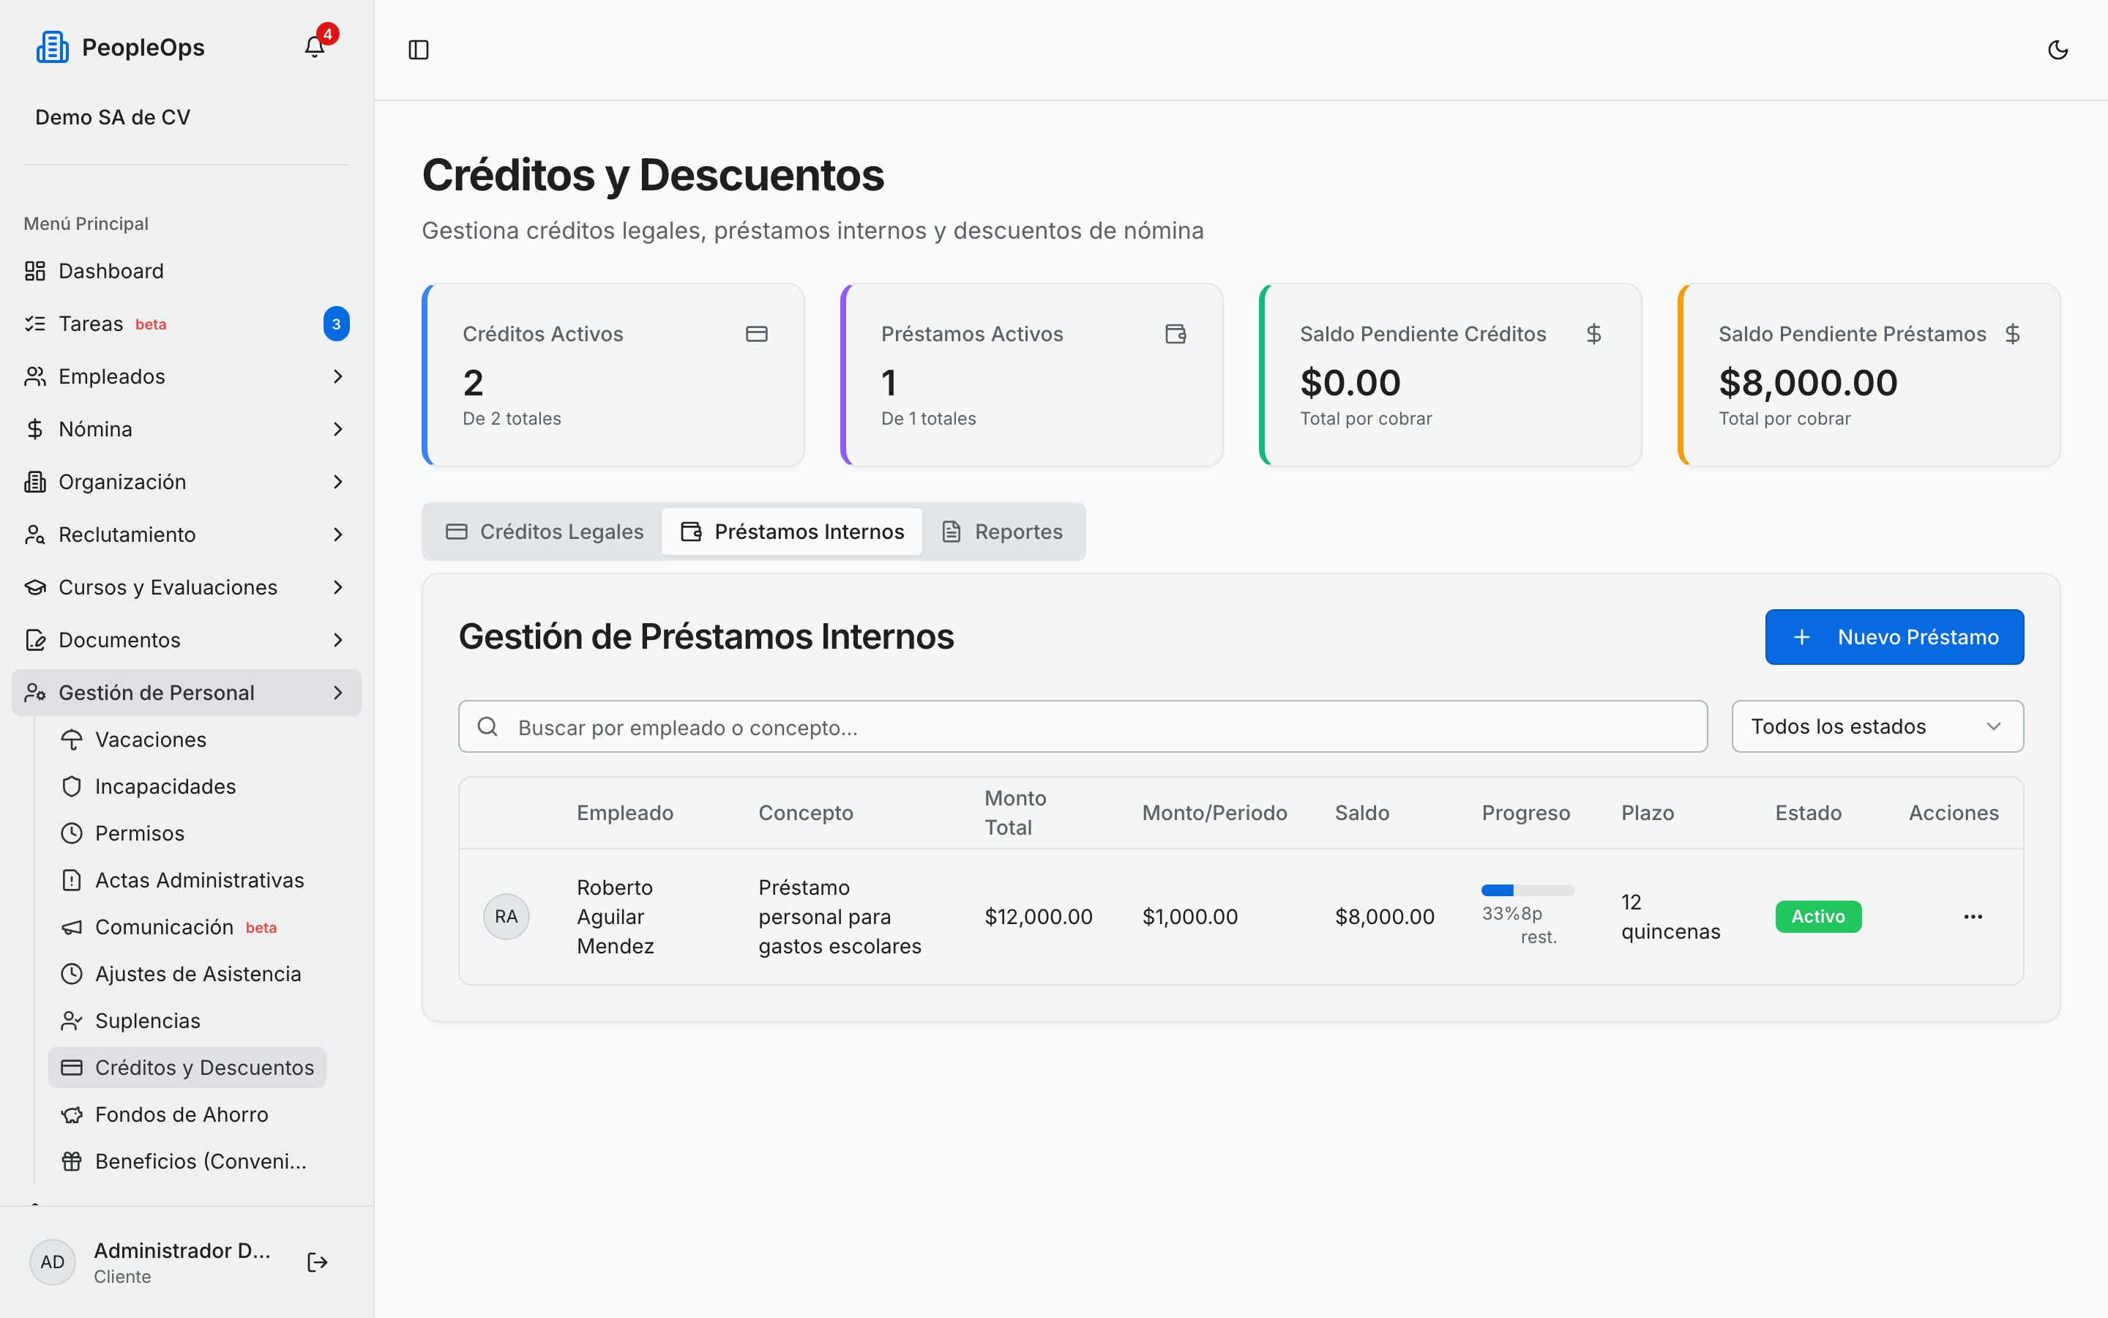Open actions menu for Roberto Aguilar Mendez

tap(1973, 916)
